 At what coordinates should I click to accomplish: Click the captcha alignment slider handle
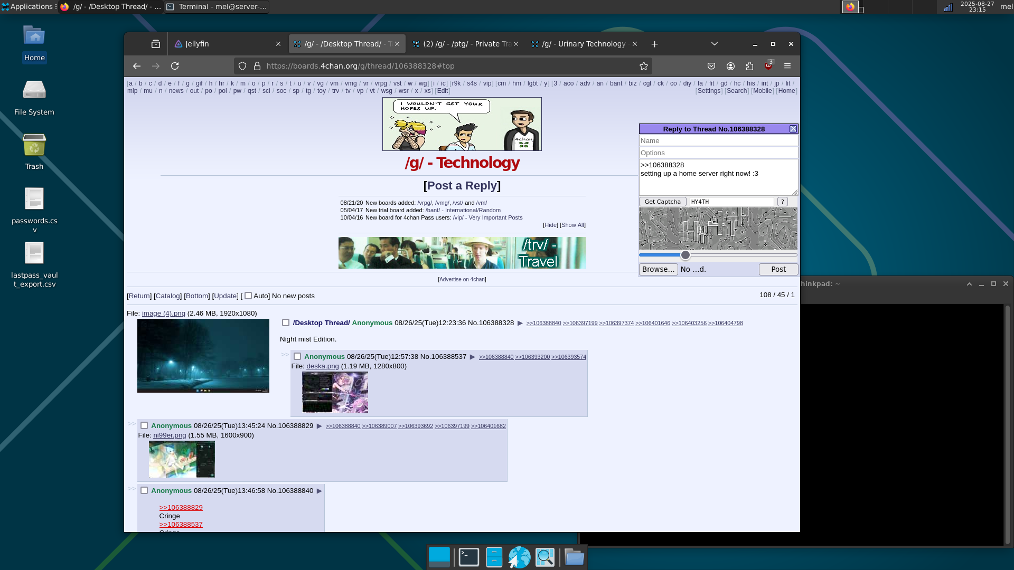(x=685, y=255)
